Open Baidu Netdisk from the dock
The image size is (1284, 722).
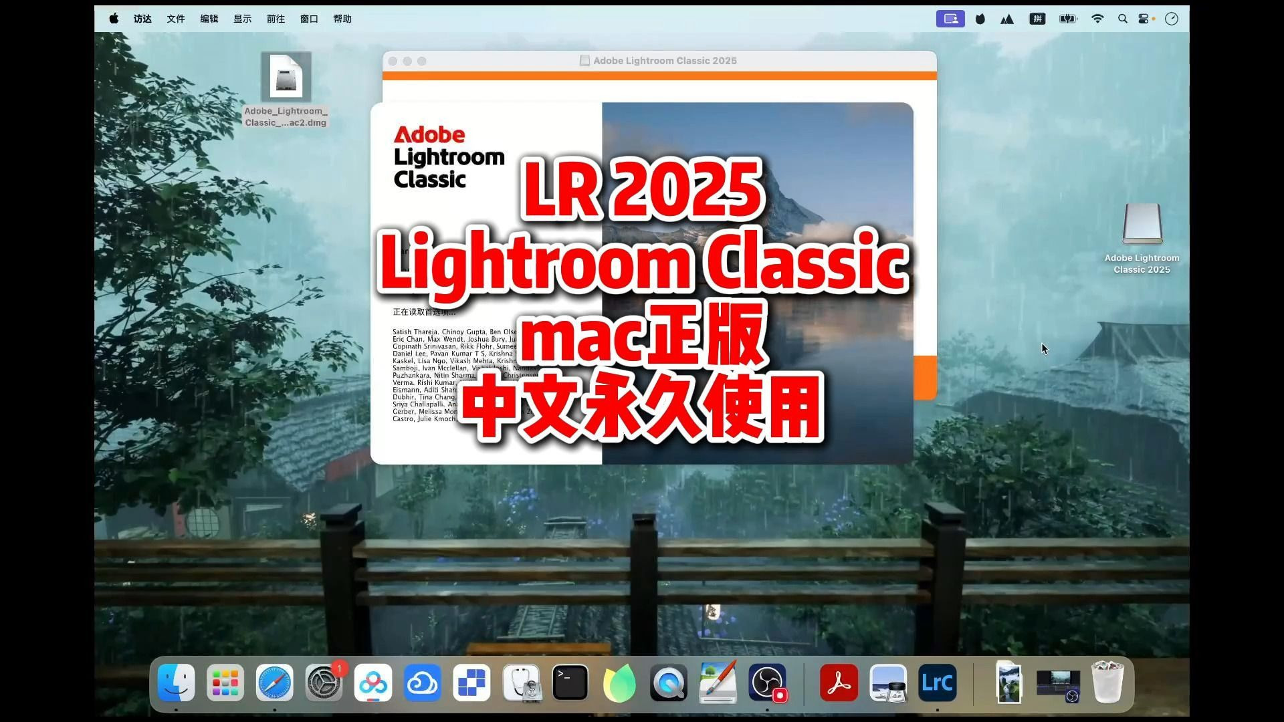click(x=373, y=683)
